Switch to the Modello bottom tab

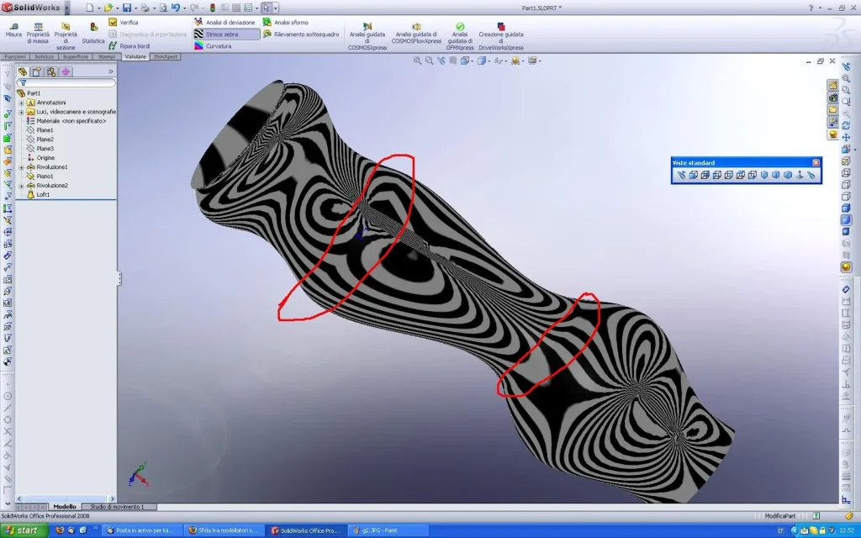[x=65, y=507]
